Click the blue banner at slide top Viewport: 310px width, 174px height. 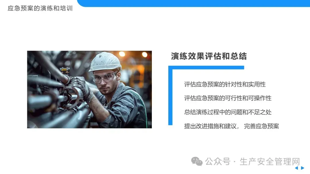[x=193, y=3]
